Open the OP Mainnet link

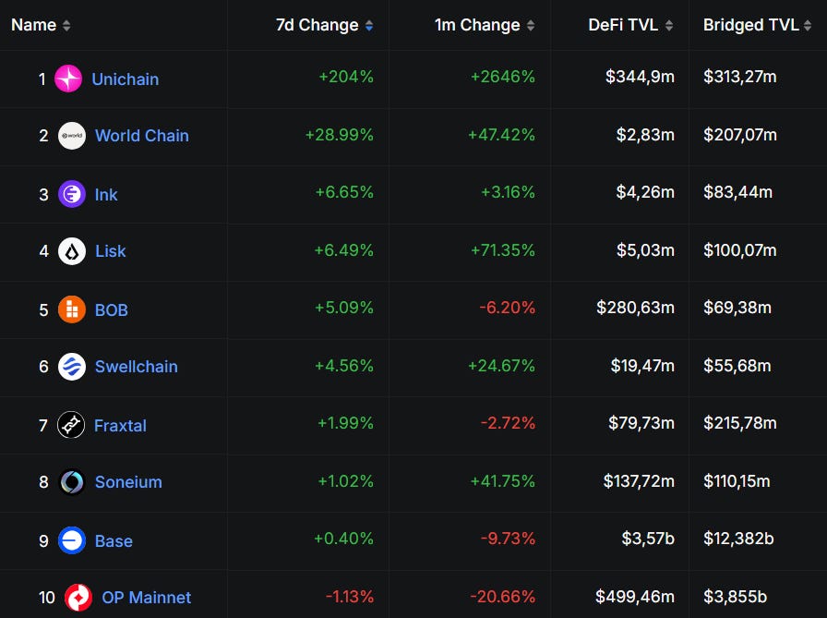(x=147, y=598)
